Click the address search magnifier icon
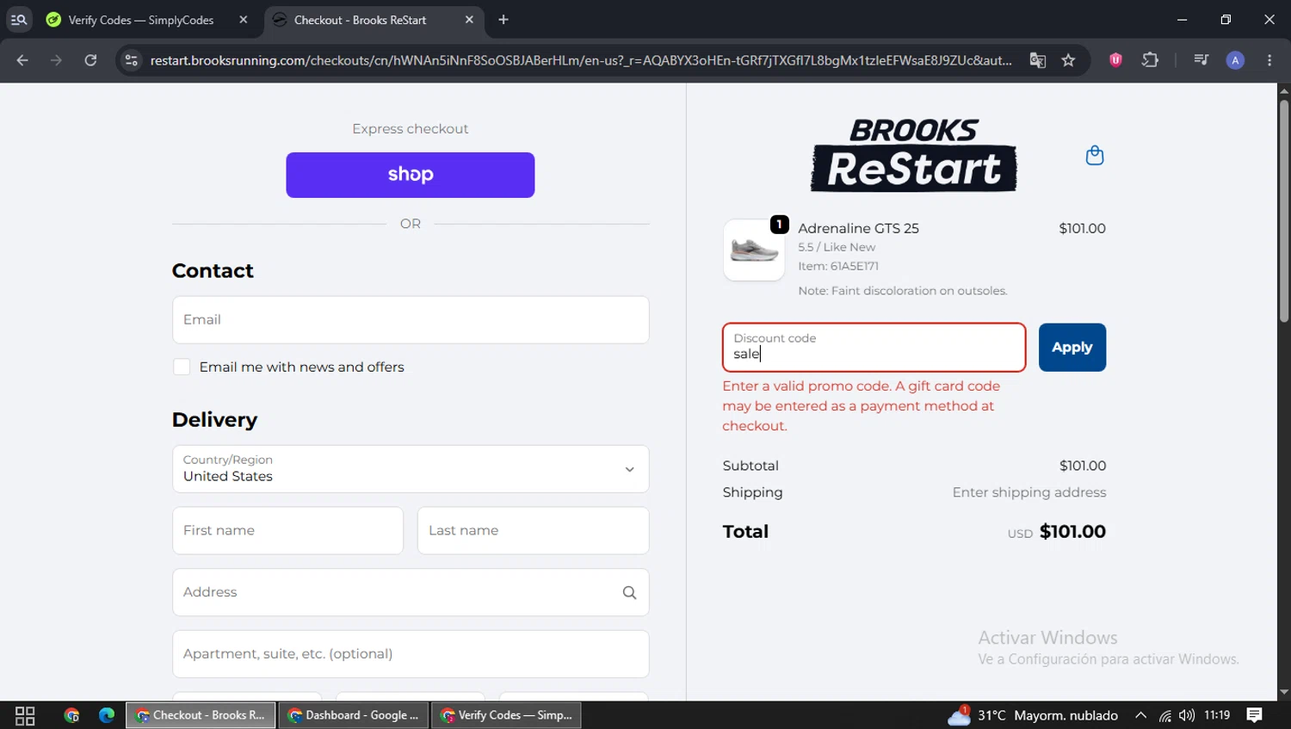The height and width of the screenshot is (729, 1291). coord(629,592)
